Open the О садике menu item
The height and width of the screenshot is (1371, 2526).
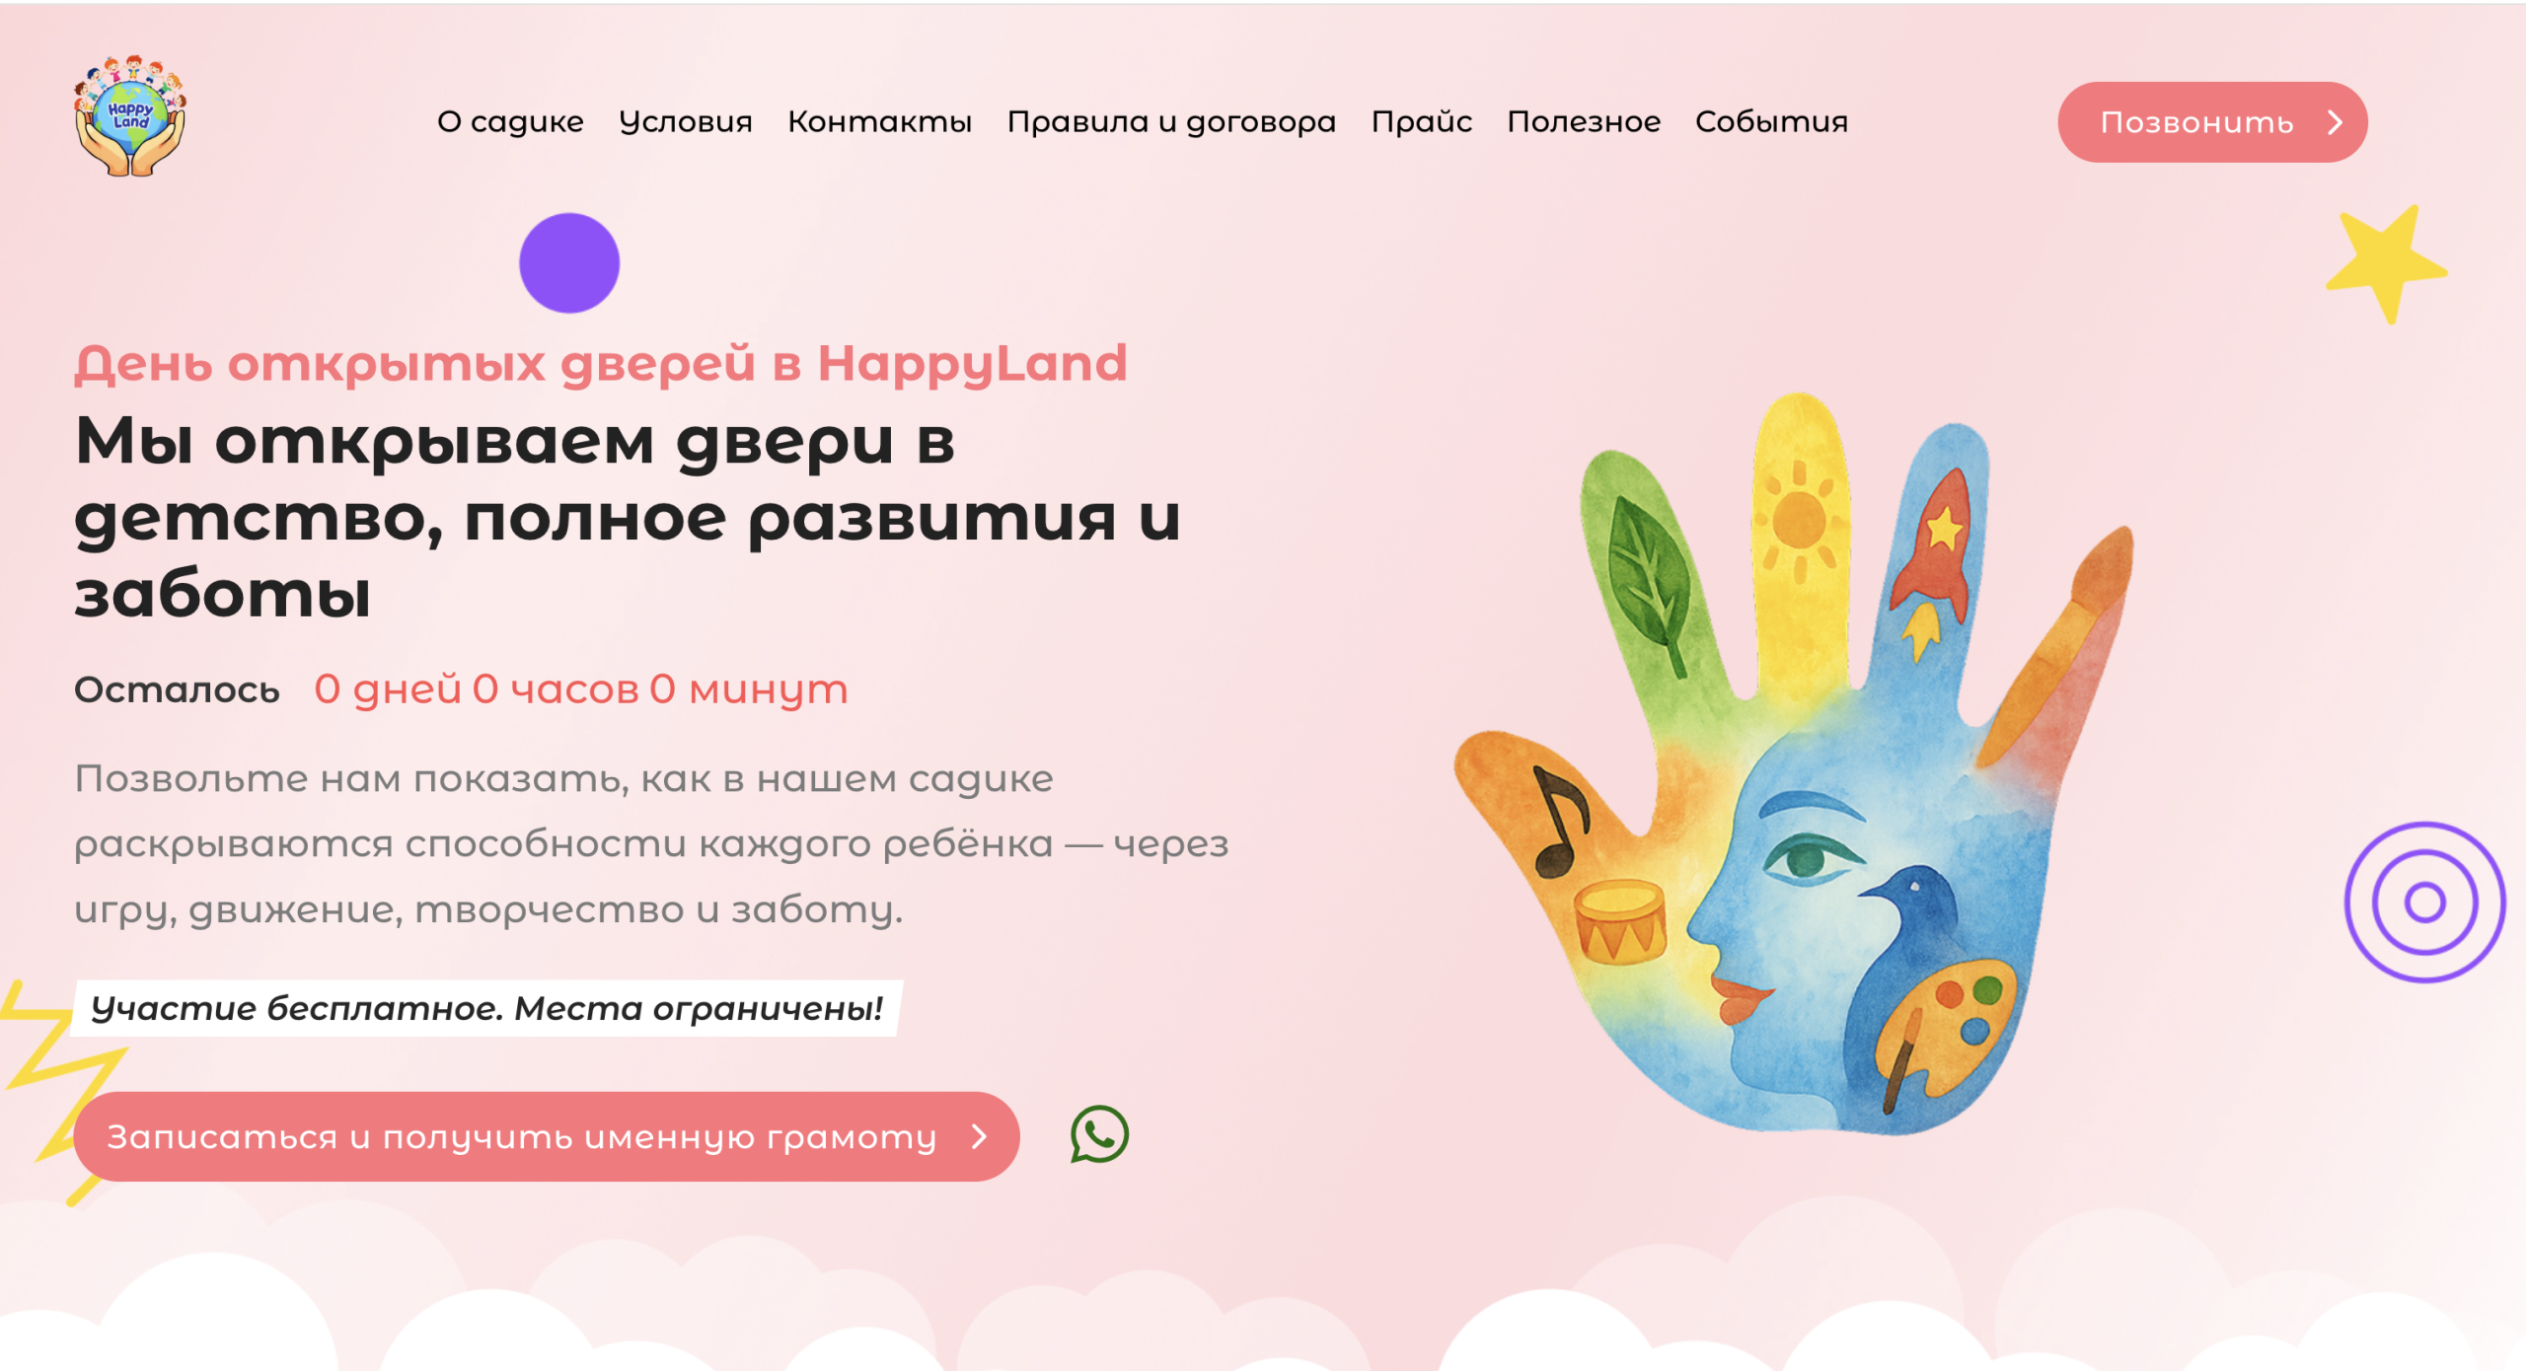tap(510, 122)
